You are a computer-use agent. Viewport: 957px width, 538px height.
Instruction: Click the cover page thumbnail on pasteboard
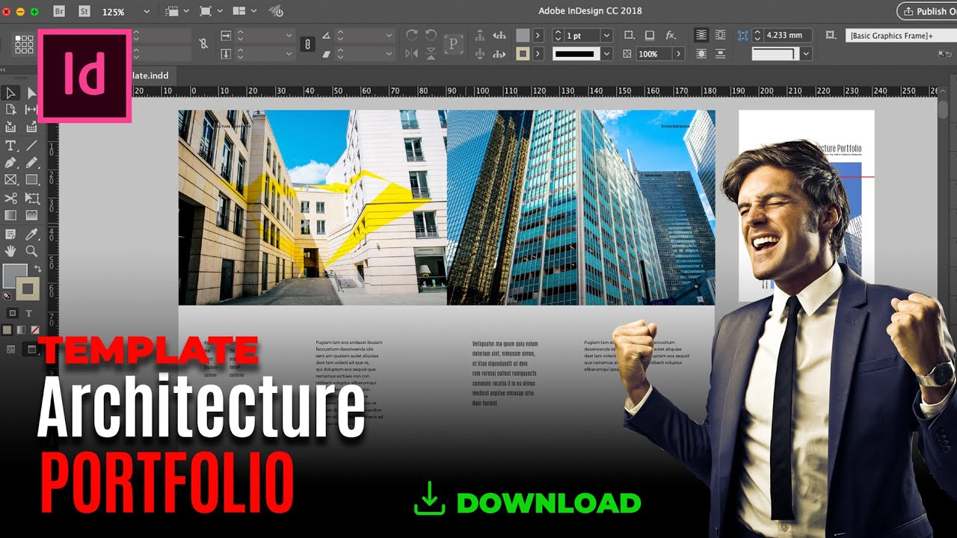point(806,205)
